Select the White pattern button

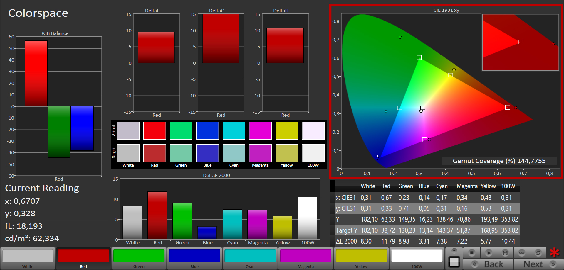tap(28, 258)
